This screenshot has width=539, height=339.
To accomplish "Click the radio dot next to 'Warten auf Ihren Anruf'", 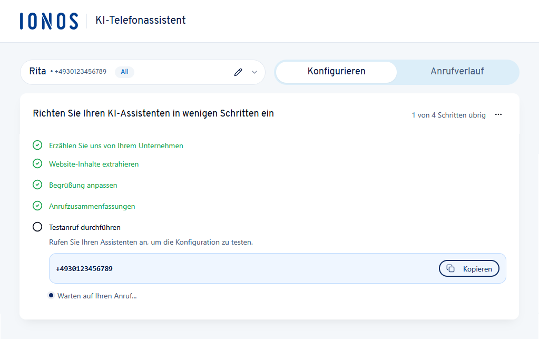I will [51, 295].
